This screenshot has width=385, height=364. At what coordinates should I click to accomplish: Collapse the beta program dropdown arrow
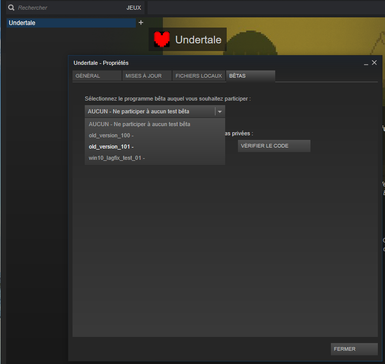pyautogui.click(x=220, y=112)
